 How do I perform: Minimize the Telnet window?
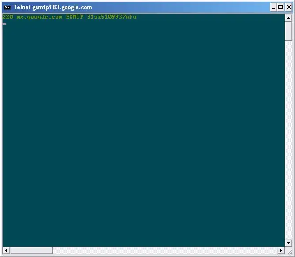point(273,7)
